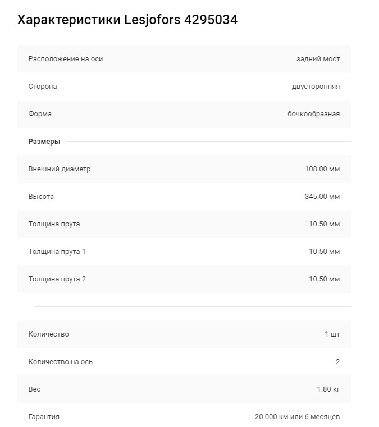Click the "Высота" row label
The image size is (379, 427).
[41, 197]
